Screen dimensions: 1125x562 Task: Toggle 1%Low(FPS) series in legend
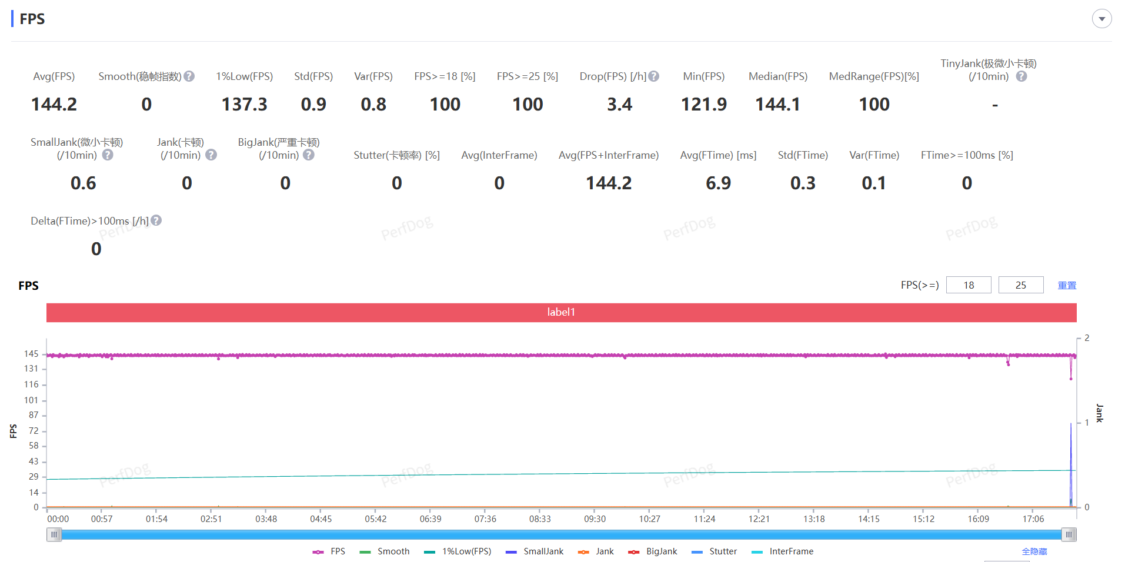coord(458,551)
